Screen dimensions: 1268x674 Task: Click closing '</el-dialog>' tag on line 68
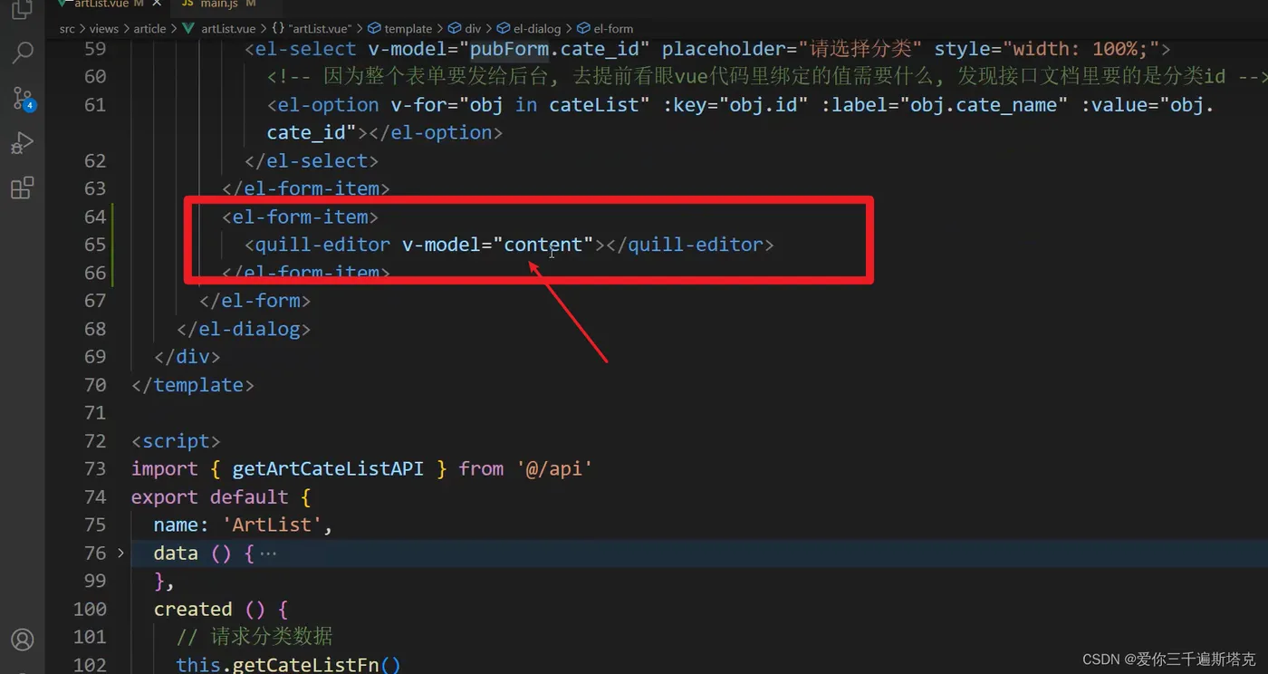(x=245, y=329)
